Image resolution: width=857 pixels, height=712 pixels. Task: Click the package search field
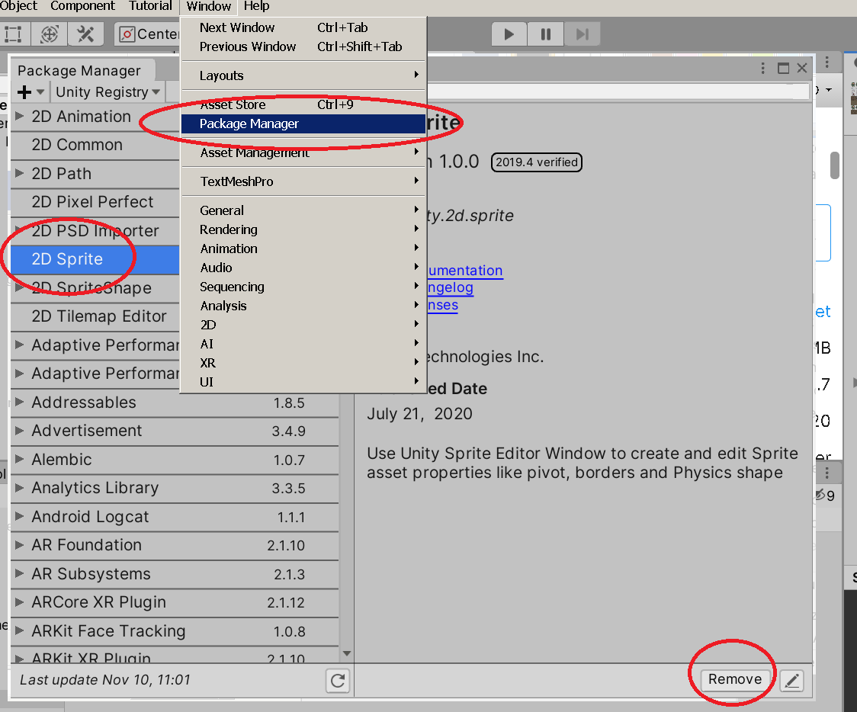tap(618, 91)
